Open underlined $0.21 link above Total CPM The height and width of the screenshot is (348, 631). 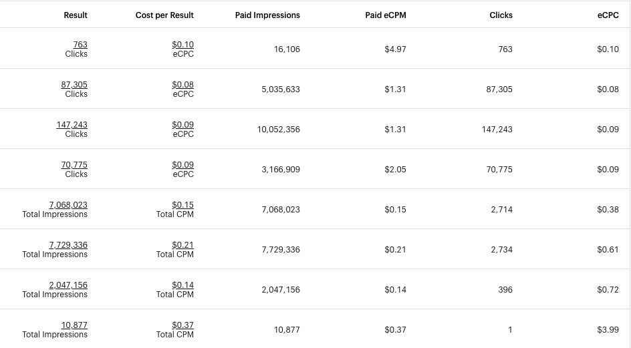click(x=182, y=245)
